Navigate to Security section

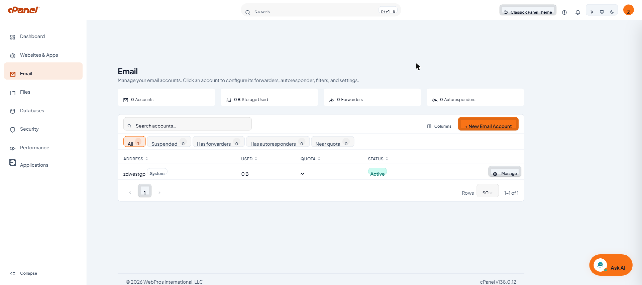pos(43,129)
